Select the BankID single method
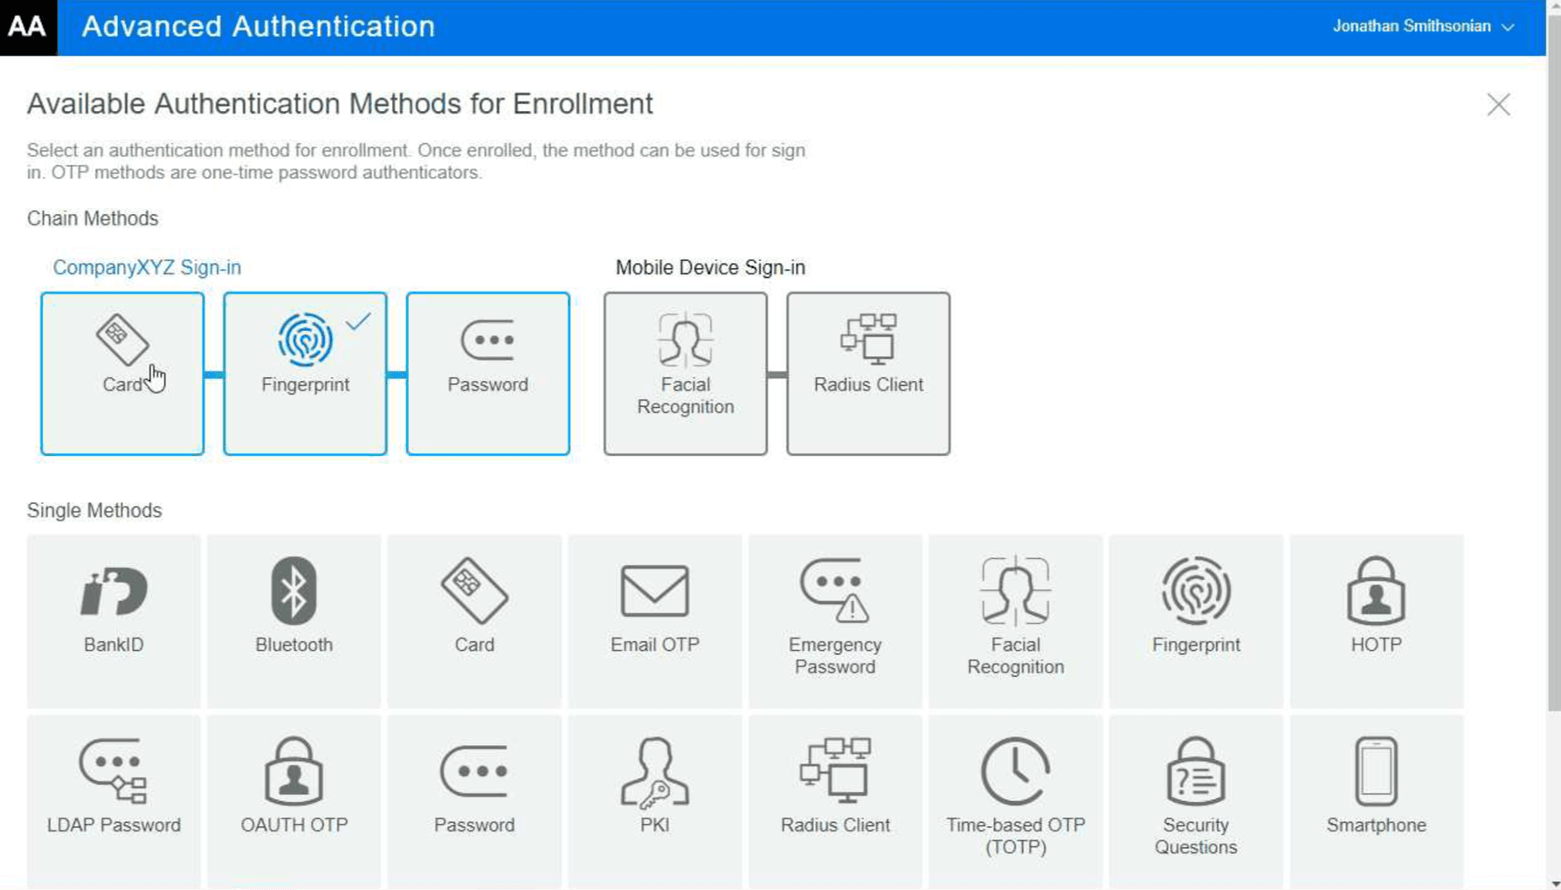This screenshot has height=890, width=1561. click(114, 621)
